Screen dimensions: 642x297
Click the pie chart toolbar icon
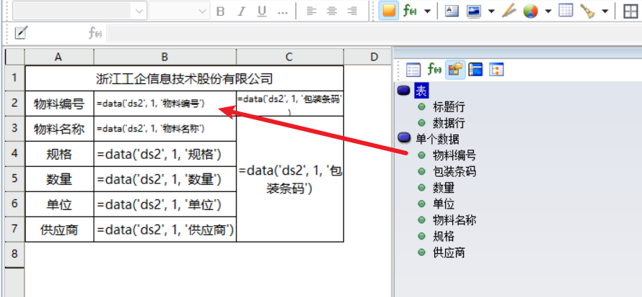pos(530,11)
